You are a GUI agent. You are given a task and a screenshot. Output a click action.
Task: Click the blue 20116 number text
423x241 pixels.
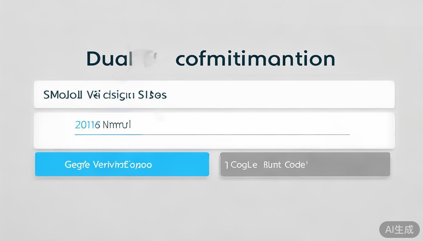(87, 125)
